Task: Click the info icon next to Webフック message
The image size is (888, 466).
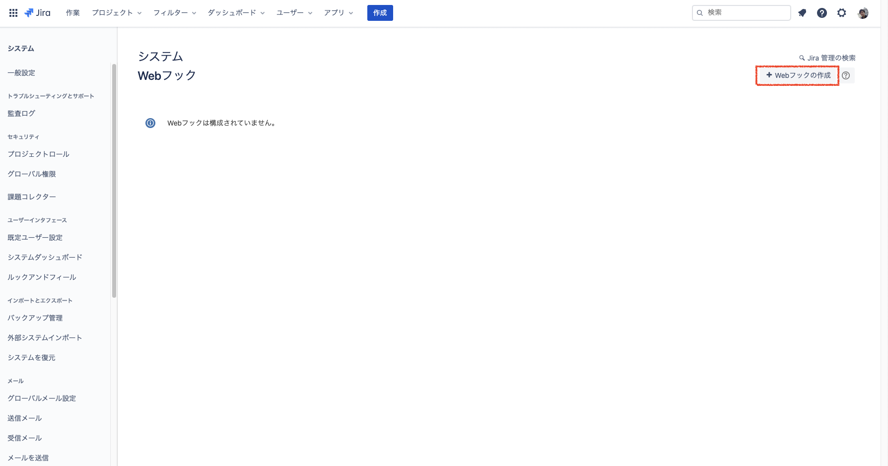Action: (150, 123)
